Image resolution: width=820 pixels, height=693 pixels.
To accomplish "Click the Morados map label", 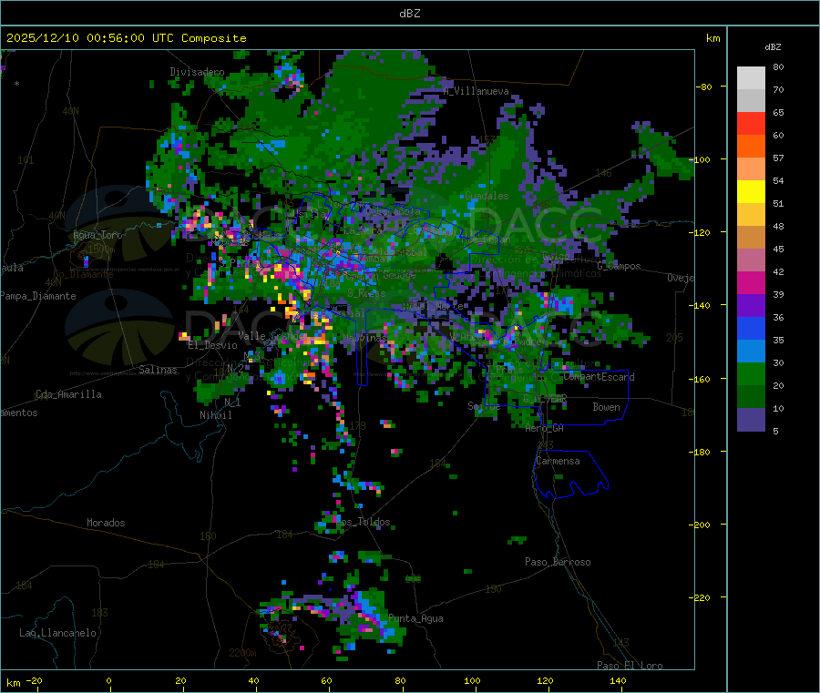I will click(x=106, y=523).
